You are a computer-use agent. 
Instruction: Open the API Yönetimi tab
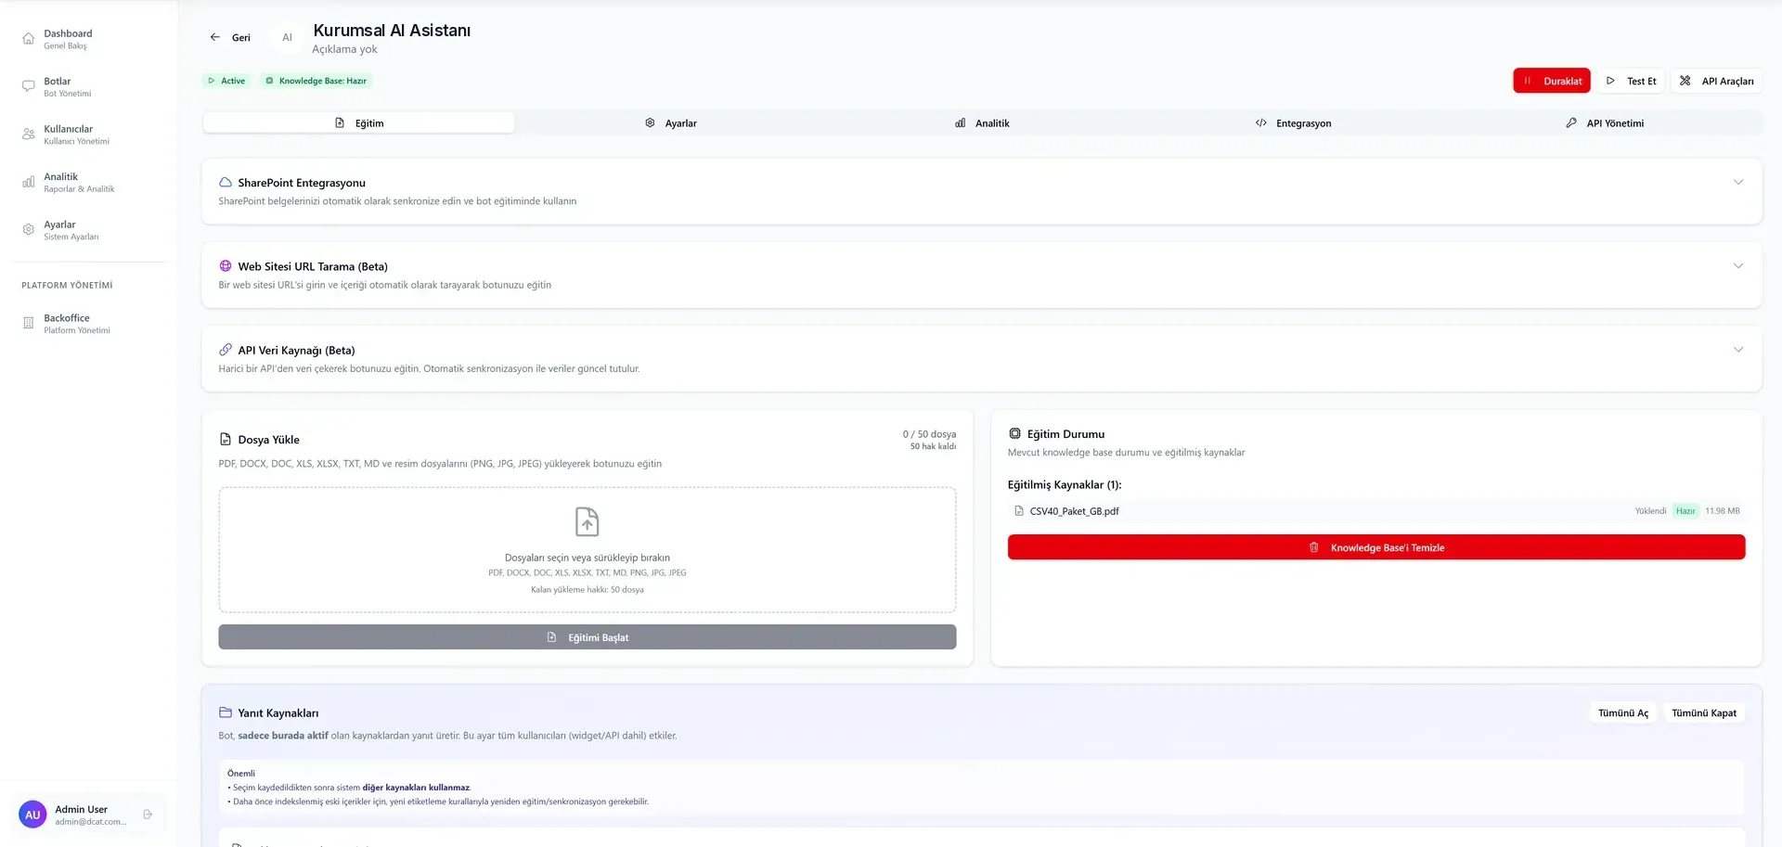point(1605,122)
